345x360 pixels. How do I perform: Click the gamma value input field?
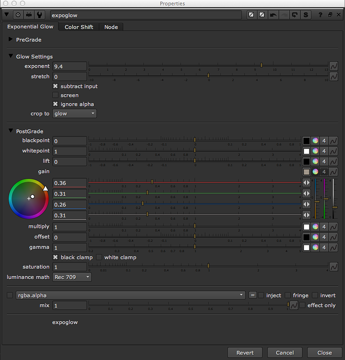click(70, 247)
